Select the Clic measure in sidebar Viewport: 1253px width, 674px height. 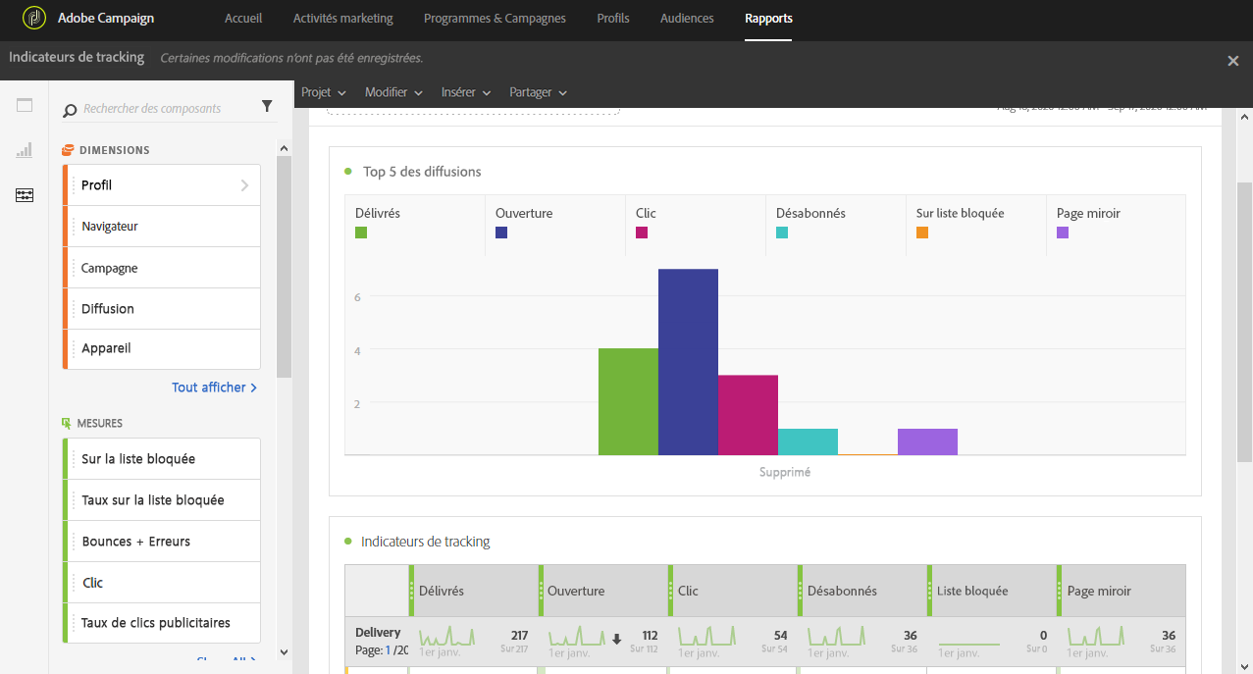162,583
